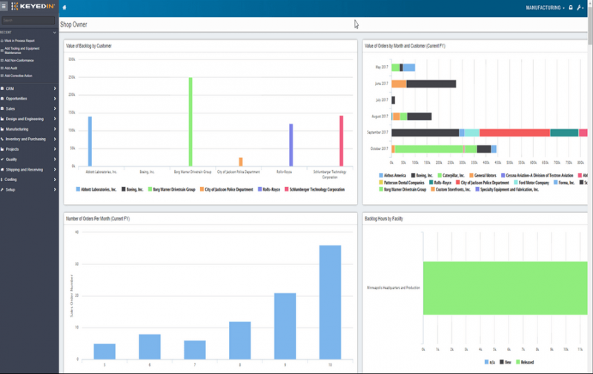Click the month 10 bar in Orders Per Month

330,302
